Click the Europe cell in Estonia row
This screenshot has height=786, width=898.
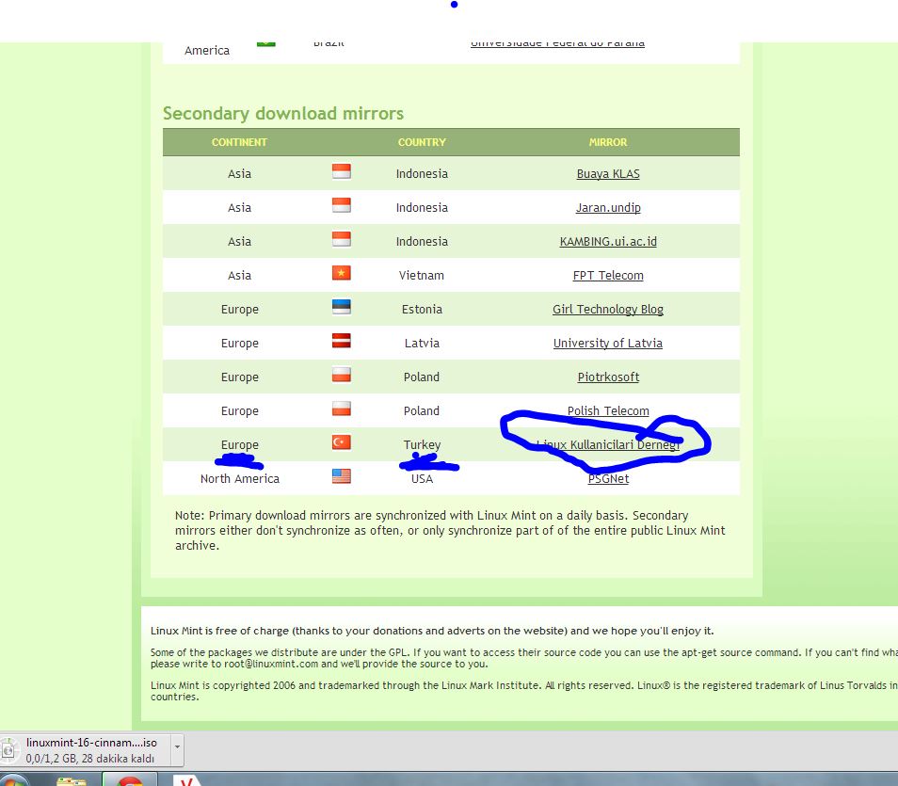point(239,309)
